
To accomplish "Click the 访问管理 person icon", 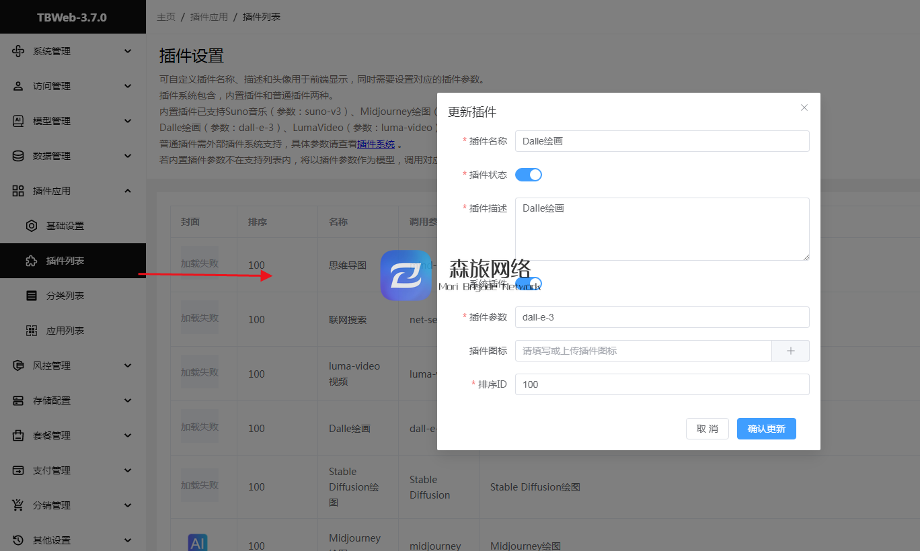I will (19, 86).
